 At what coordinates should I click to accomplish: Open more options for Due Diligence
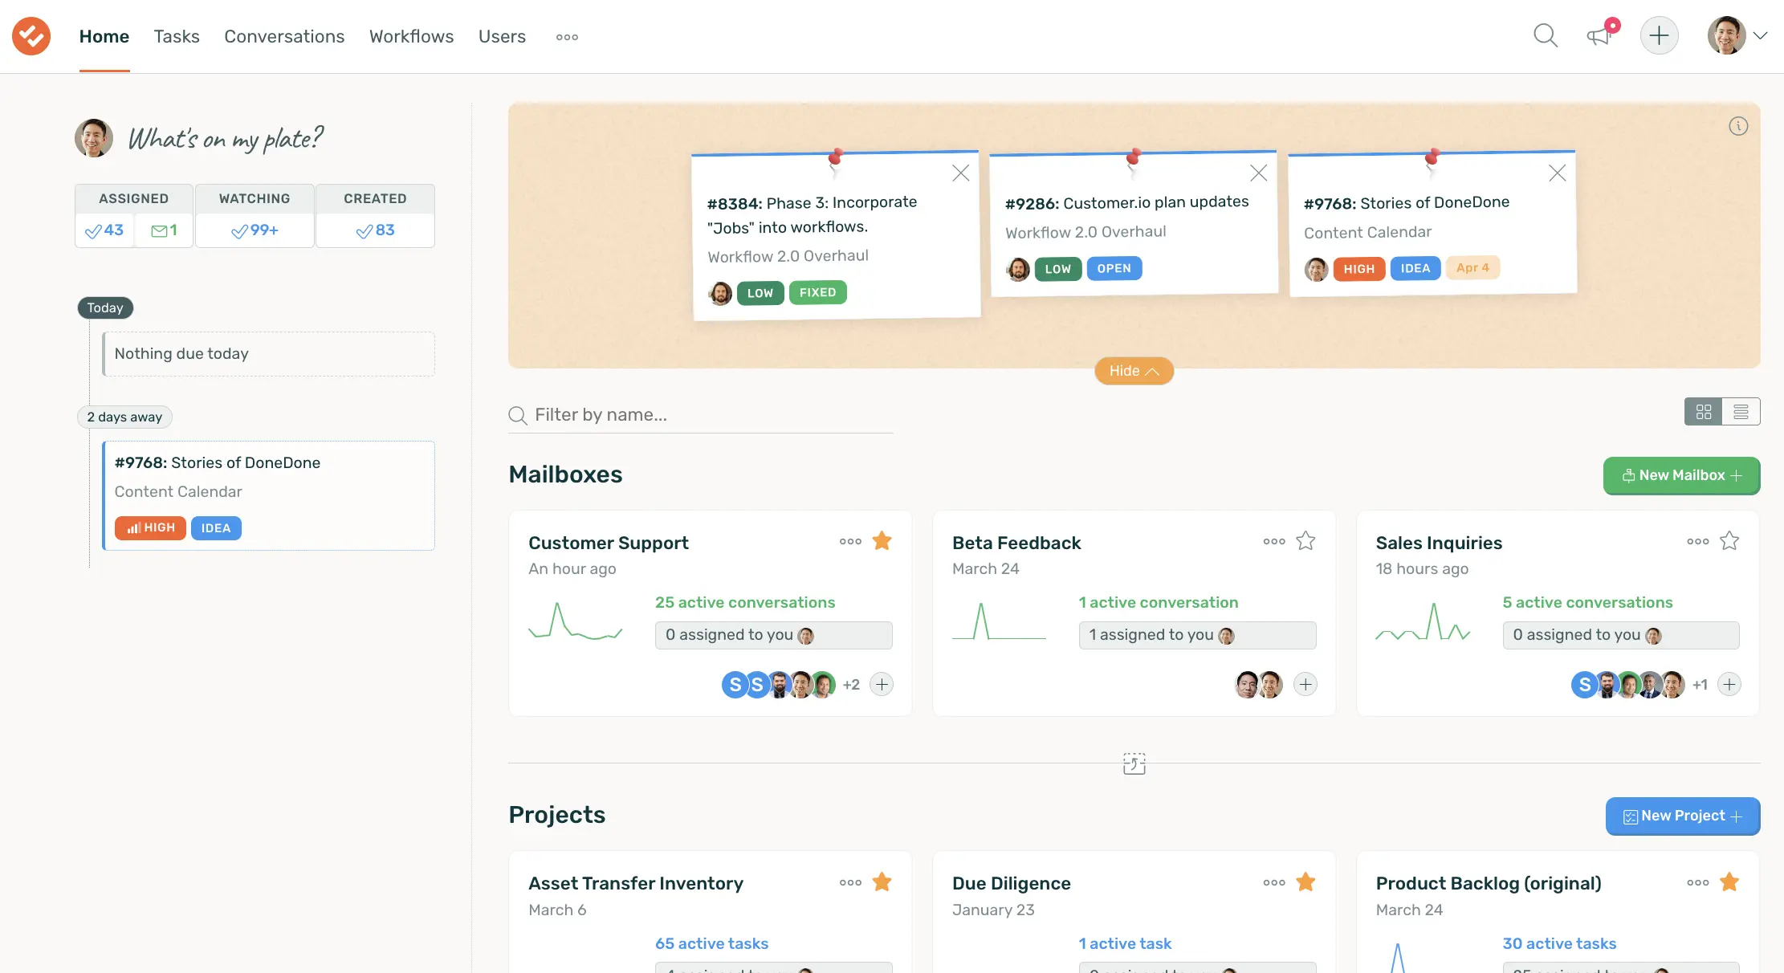[1274, 883]
